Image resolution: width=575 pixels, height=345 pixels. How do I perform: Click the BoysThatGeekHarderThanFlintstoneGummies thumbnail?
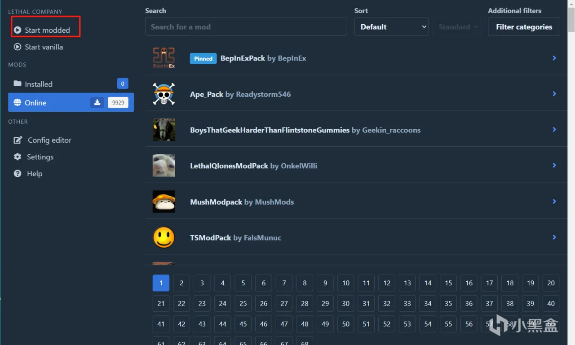point(164,130)
